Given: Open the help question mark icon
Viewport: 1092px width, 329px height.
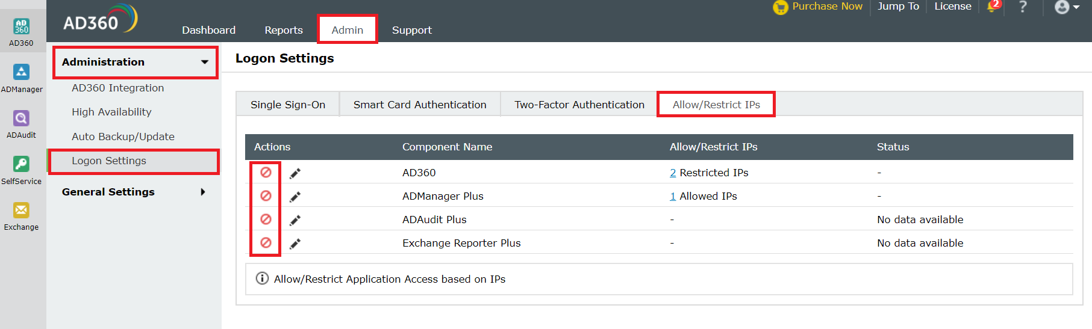Looking at the screenshot, I should (x=1023, y=7).
